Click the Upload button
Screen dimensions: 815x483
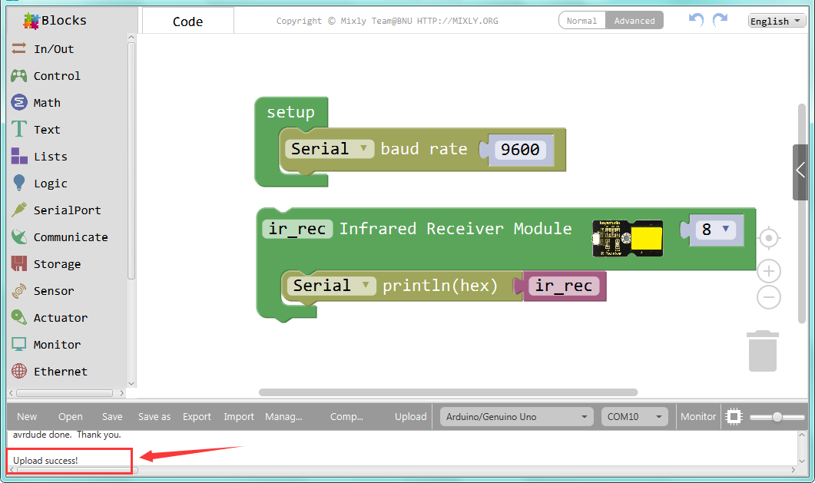[x=410, y=417]
